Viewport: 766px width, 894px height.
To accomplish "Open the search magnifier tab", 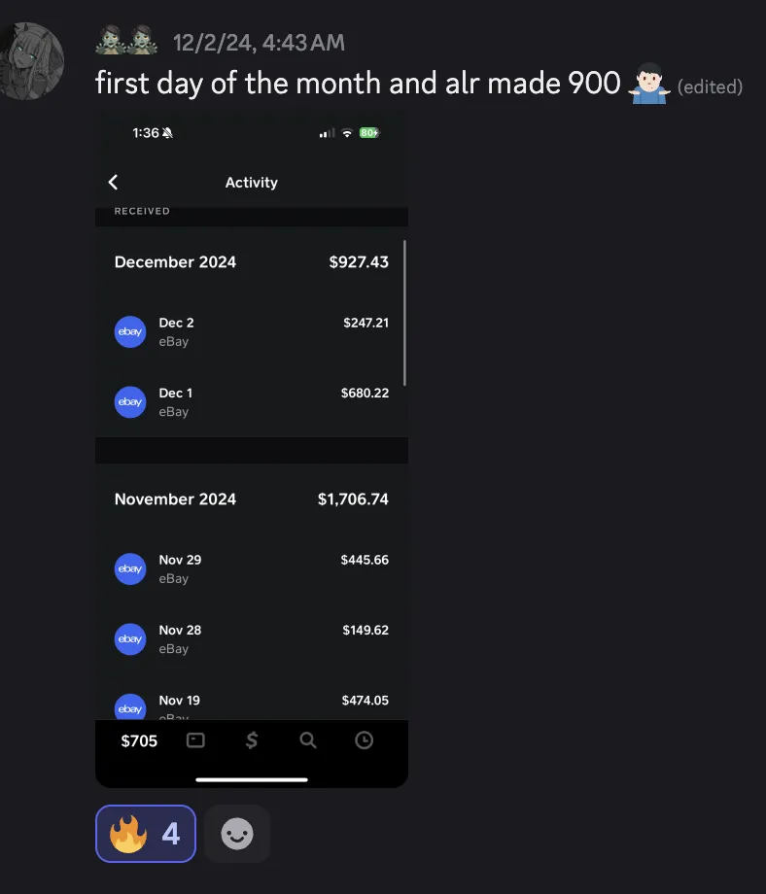I will click(x=308, y=740).
